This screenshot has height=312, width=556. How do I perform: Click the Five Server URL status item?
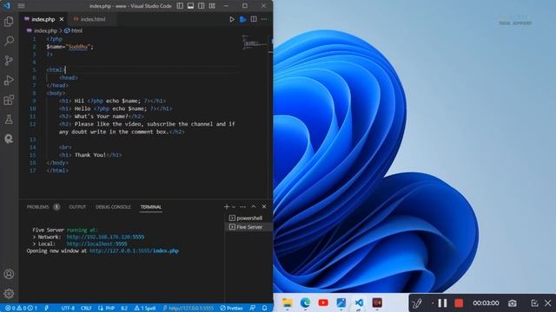pos(189,309)
